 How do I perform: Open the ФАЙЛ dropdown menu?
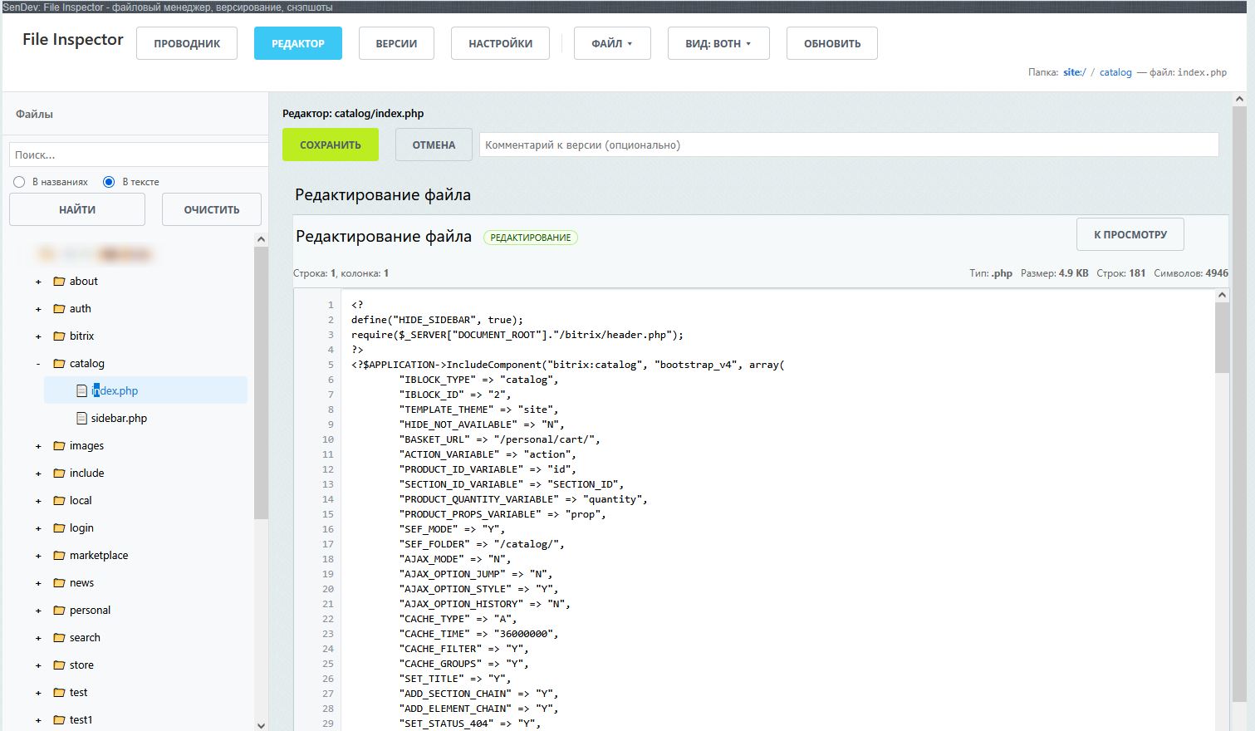click(612, 43)
